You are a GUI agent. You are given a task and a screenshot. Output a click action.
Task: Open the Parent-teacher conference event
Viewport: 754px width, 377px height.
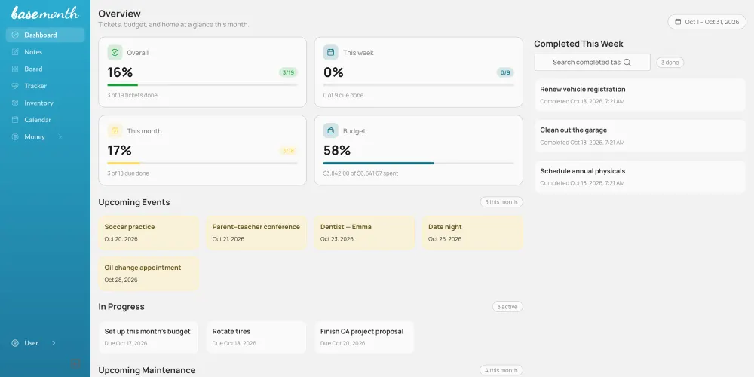tap(256, 232)
